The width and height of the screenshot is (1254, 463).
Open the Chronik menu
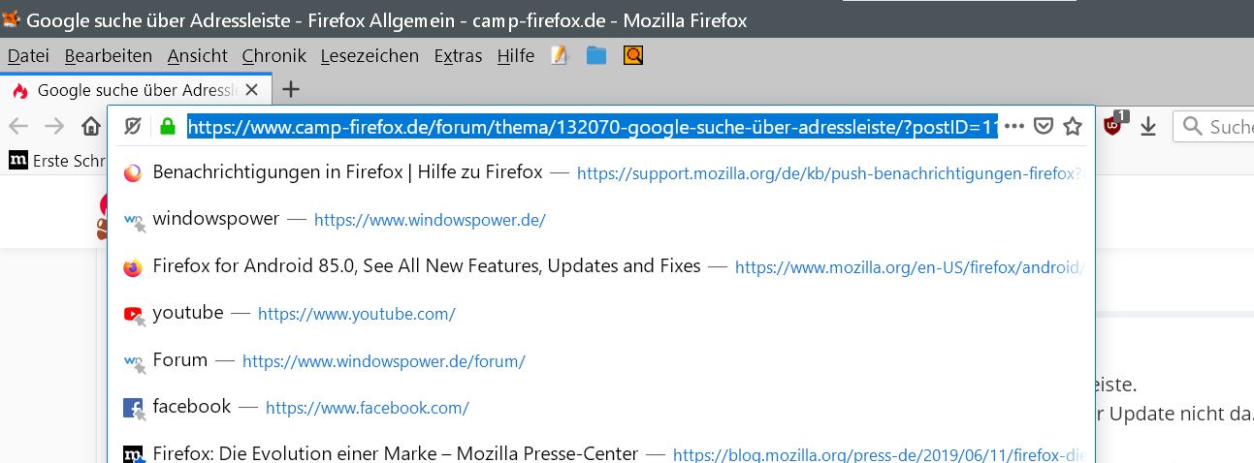pyautogui.click(x=273, y=56)
